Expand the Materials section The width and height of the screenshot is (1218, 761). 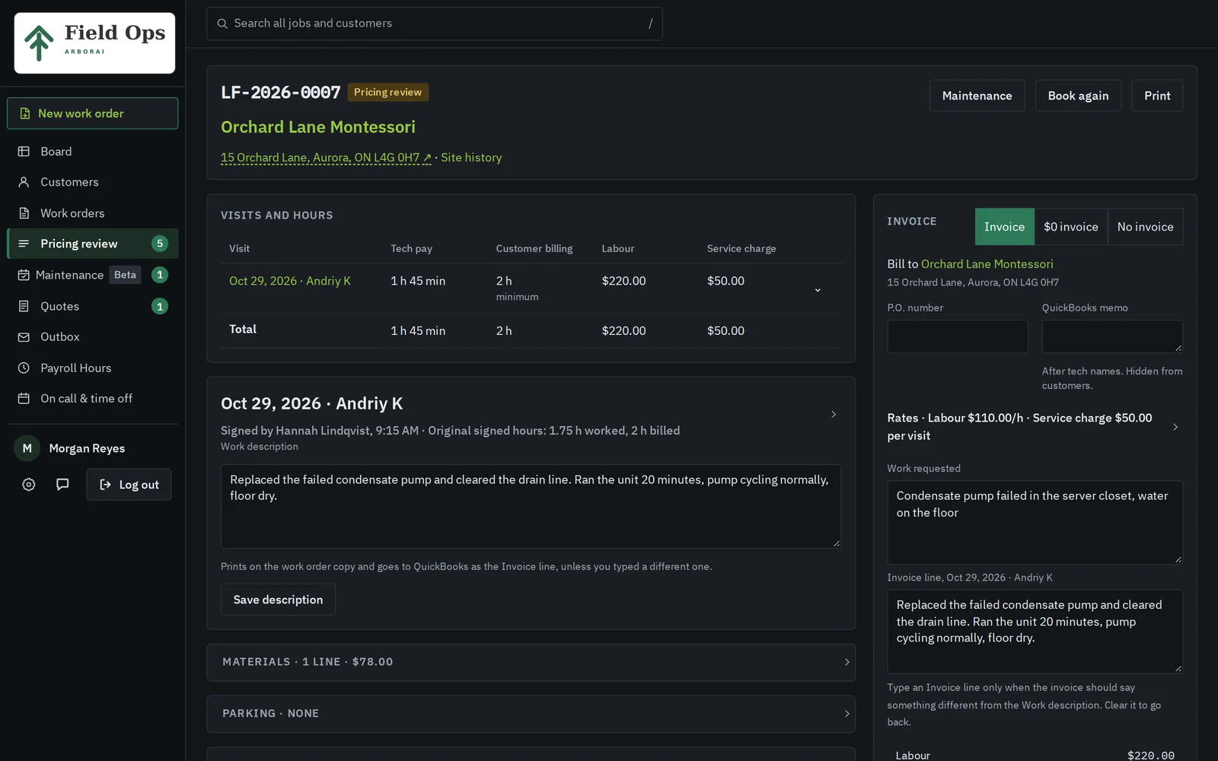click(x=531, y=662)
